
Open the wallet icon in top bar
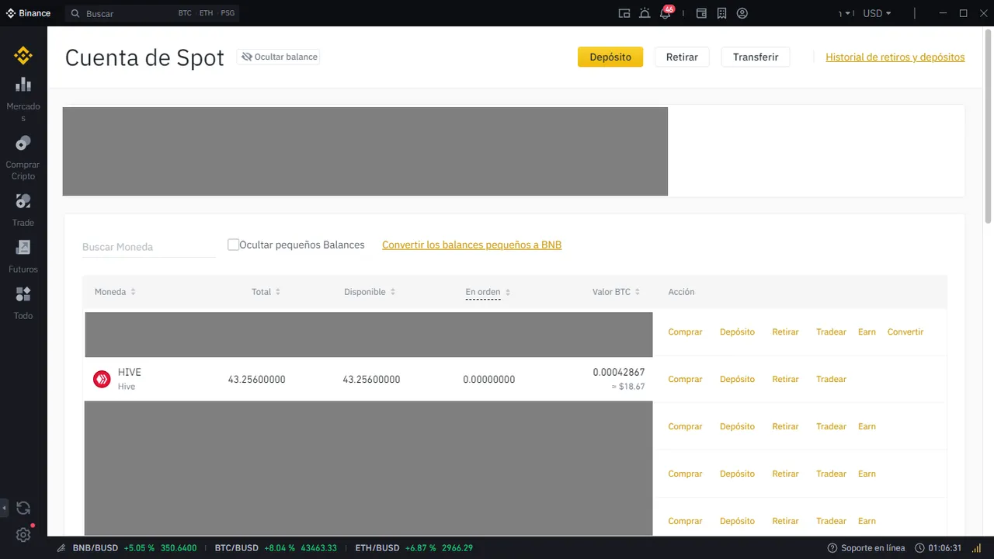pyautogui.click(x=701, y=13)
